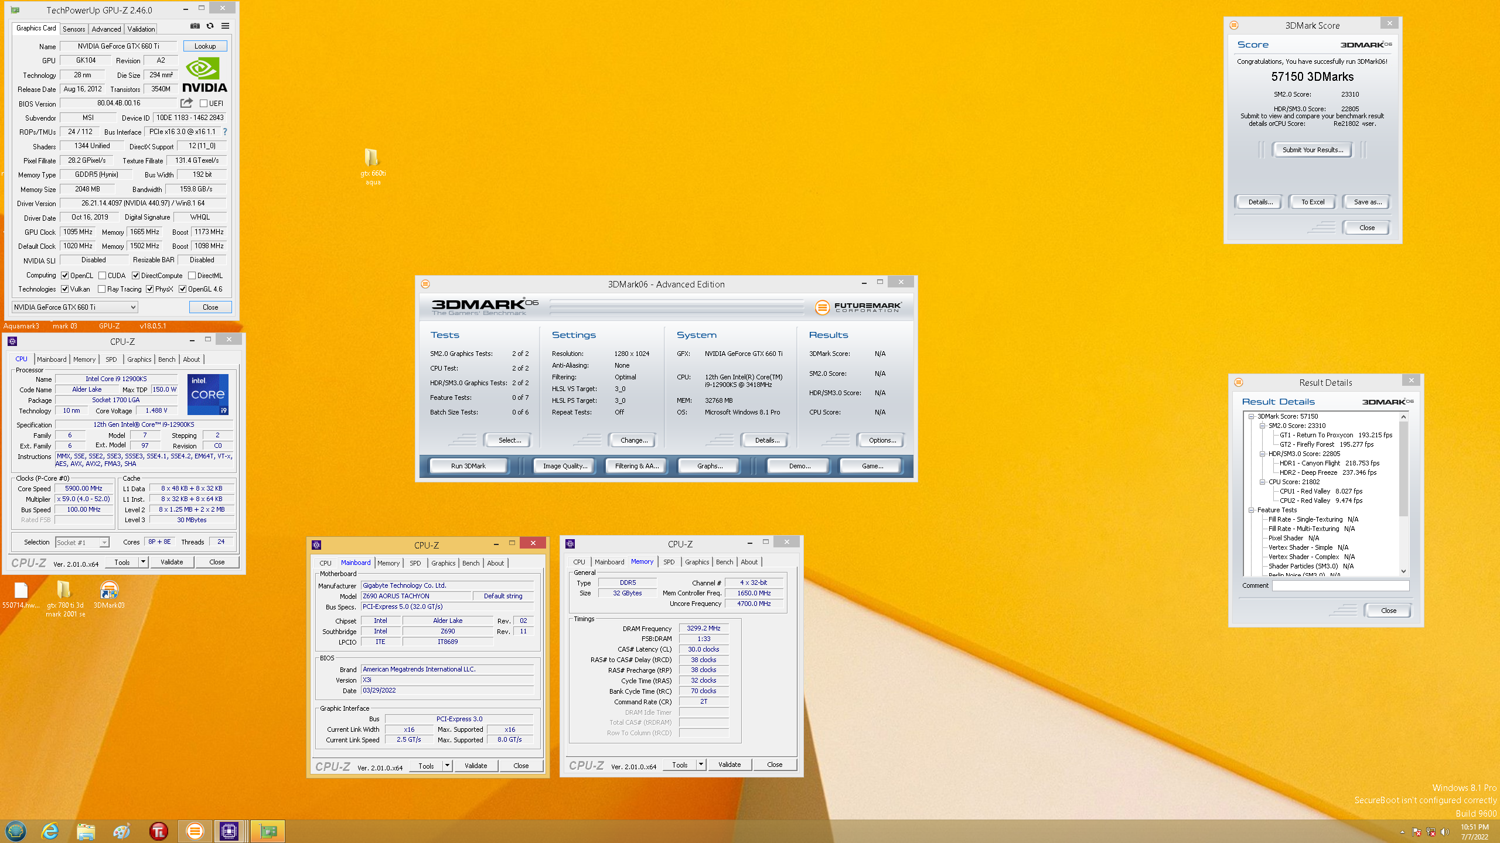This screenshot has width=1500, height=843.
Task: Open Tools dropdown arrow in CPU-Z CPU window
Action: click(x=142, y=562)
